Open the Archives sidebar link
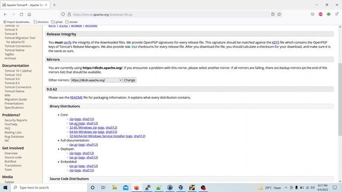Screen dimensions: 342x192 (11, 58)
